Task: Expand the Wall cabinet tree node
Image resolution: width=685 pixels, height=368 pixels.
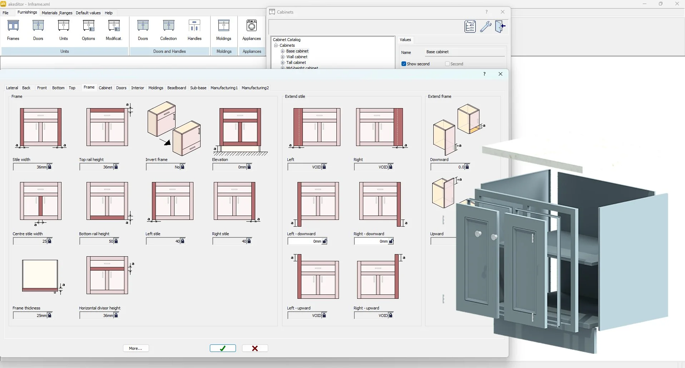Action: (x=283, y=57)
